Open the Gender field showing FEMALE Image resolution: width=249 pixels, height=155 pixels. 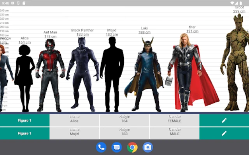point(175,121)
